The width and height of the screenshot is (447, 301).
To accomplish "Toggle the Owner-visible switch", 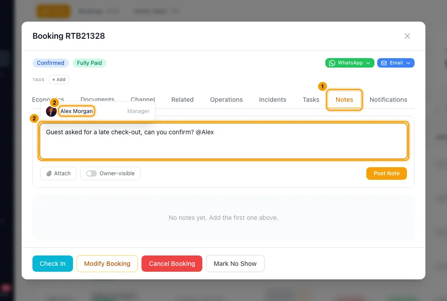I will [x=91, y=173].
